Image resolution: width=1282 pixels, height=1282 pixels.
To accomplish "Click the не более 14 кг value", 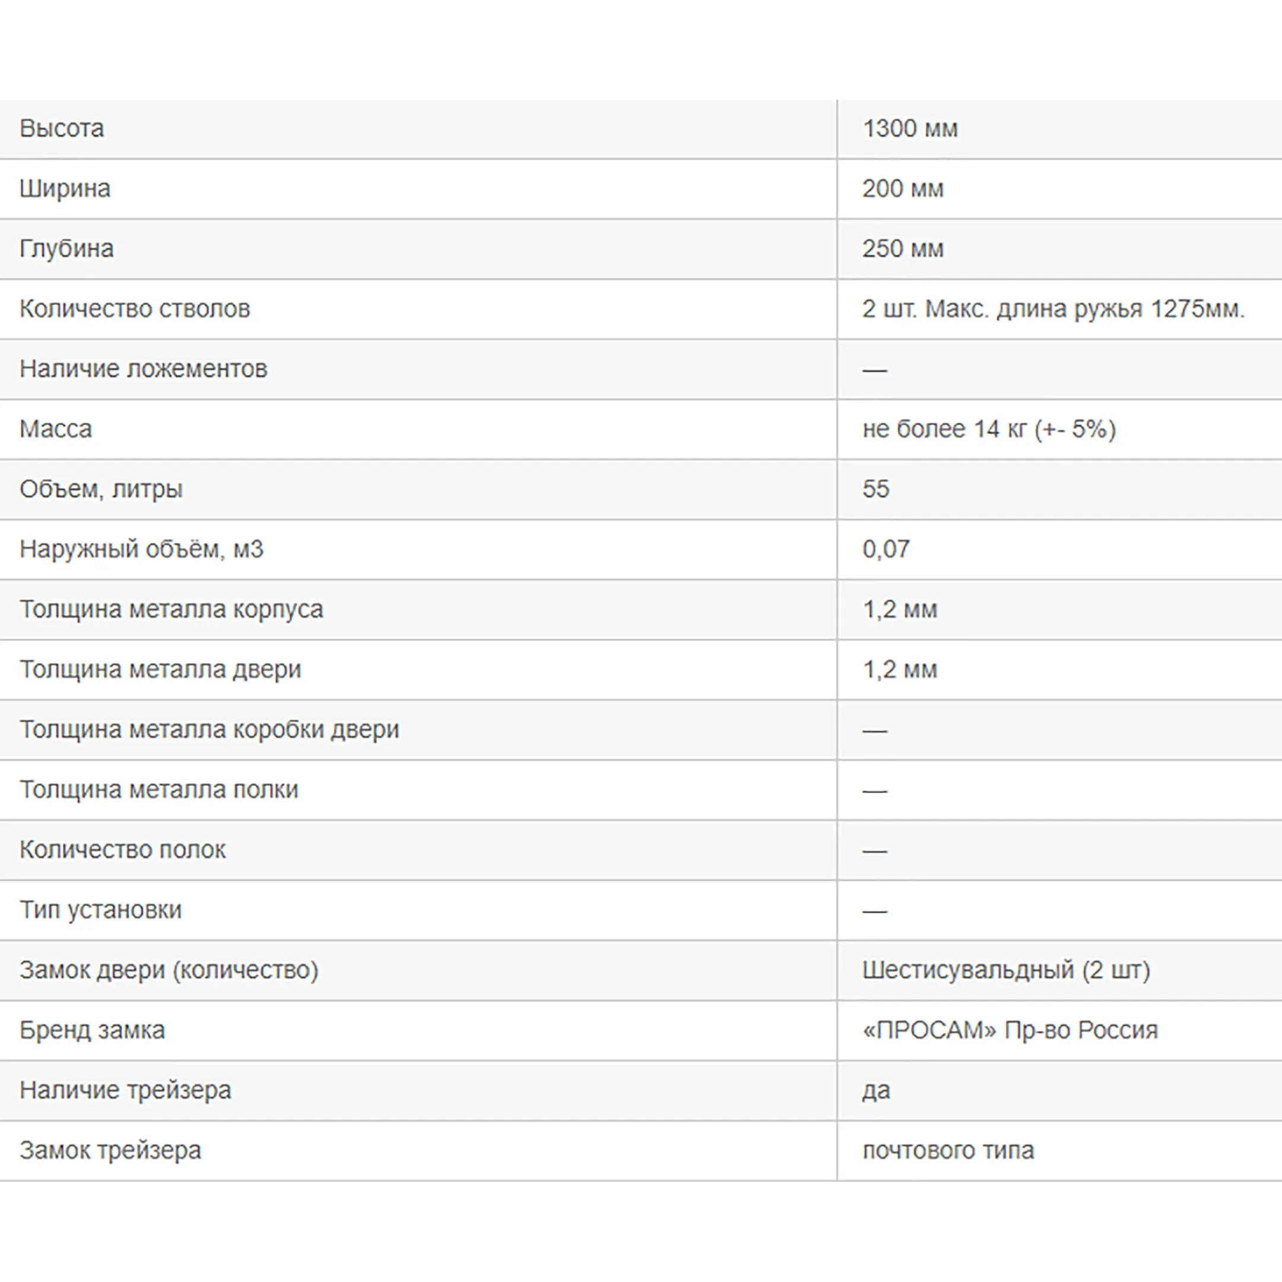I will pos(989,429).
